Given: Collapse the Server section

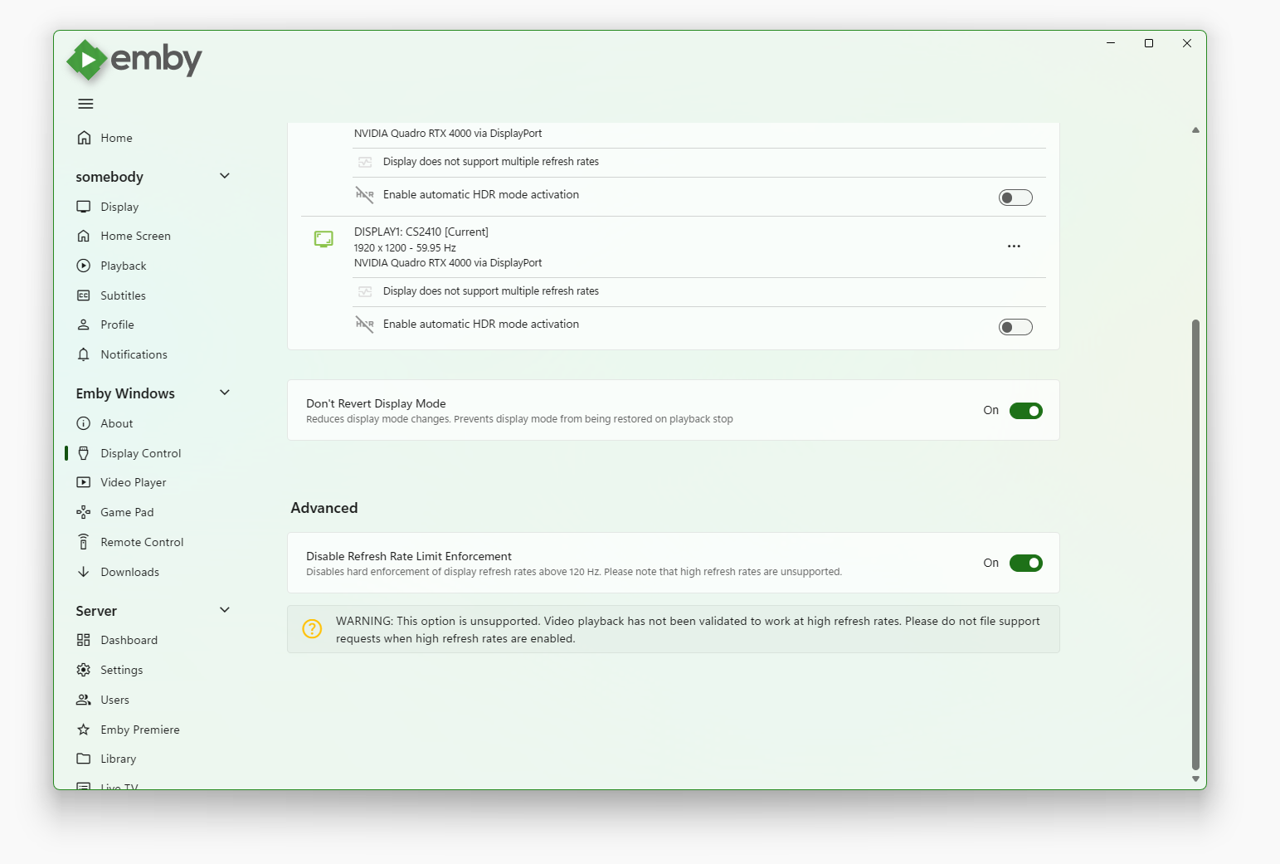Looking at the screenshot, I should pyautogui.click(x=225, y=610).
